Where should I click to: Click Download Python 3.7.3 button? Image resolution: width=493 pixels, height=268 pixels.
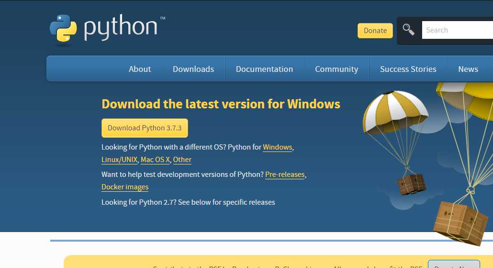click(x=145, y=128)
